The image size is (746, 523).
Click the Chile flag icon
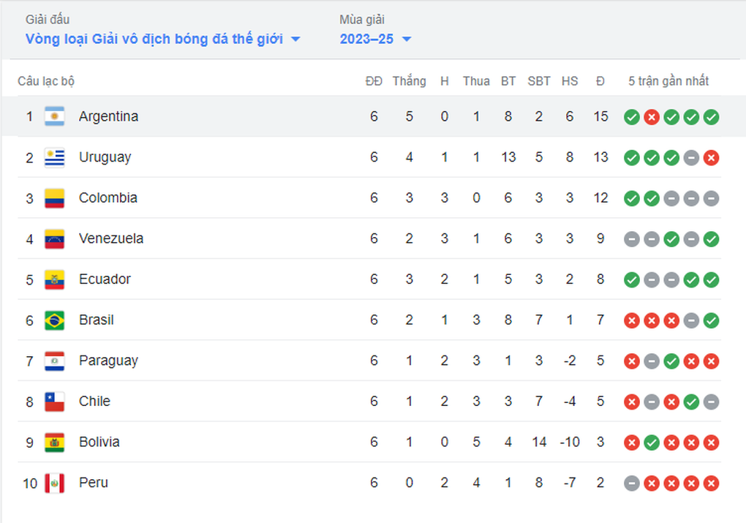[54, 402]
